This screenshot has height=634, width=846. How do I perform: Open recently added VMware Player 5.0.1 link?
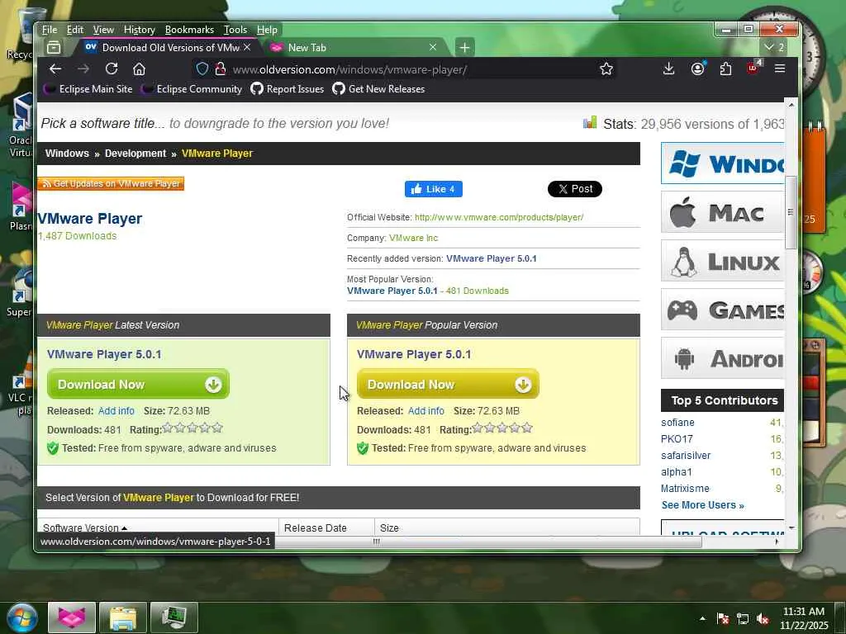pos(491,258)
